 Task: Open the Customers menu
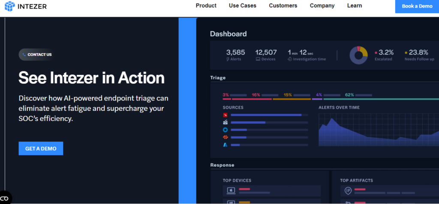(283, 6)
